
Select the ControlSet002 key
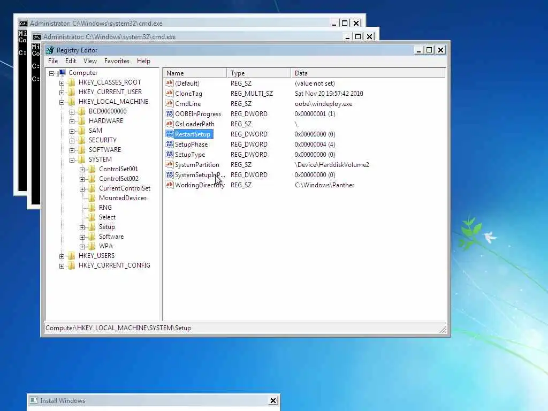pos(118,179)
